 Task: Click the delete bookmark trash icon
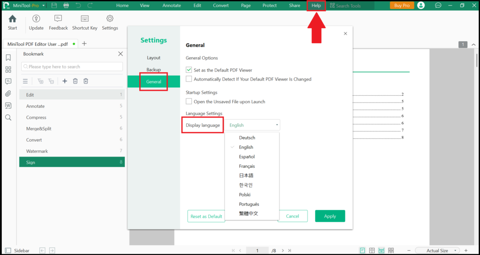pos(75,81)
